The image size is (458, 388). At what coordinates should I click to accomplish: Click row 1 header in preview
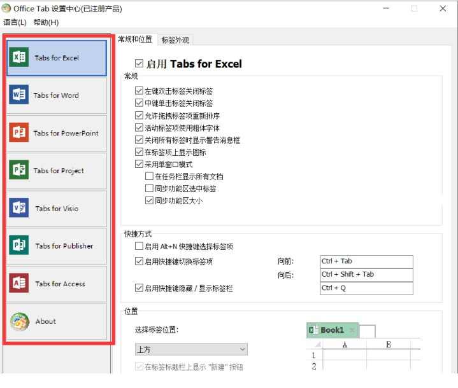pos(314,356)
